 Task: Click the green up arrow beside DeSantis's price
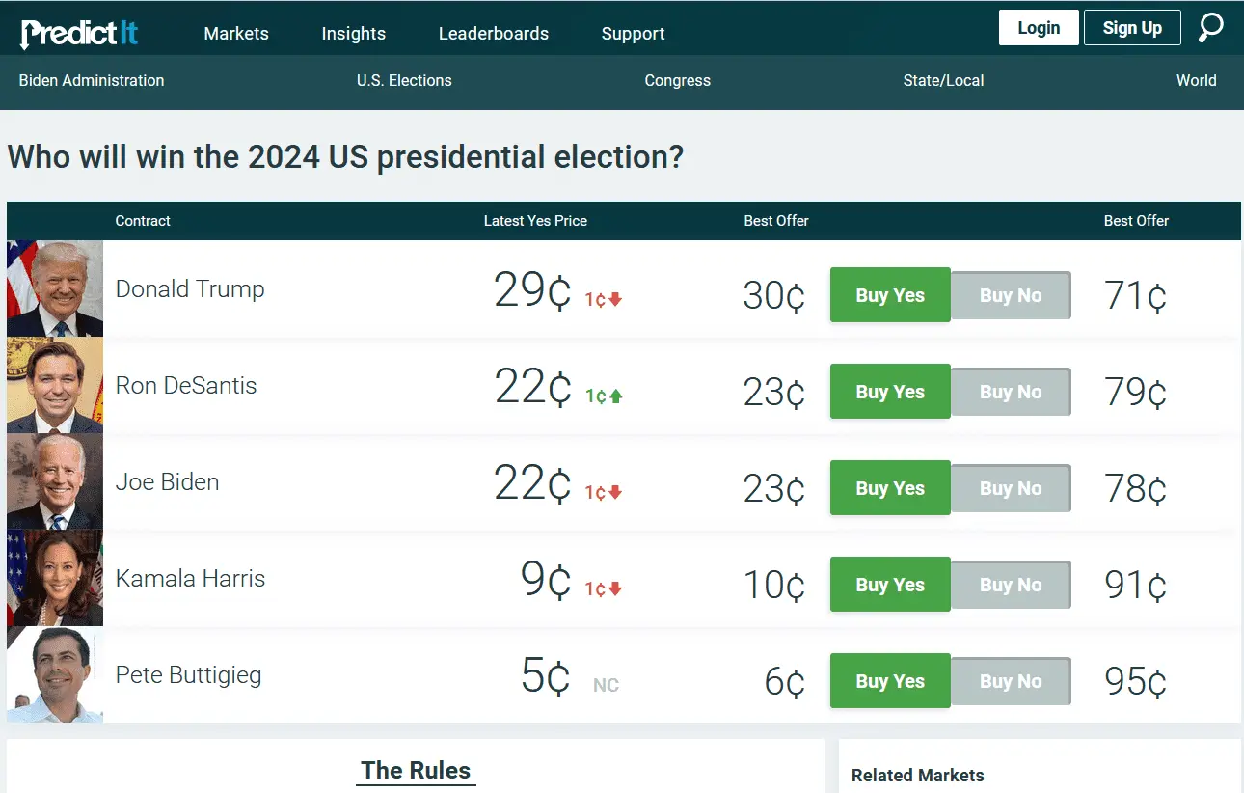click(x=615, y=396)
